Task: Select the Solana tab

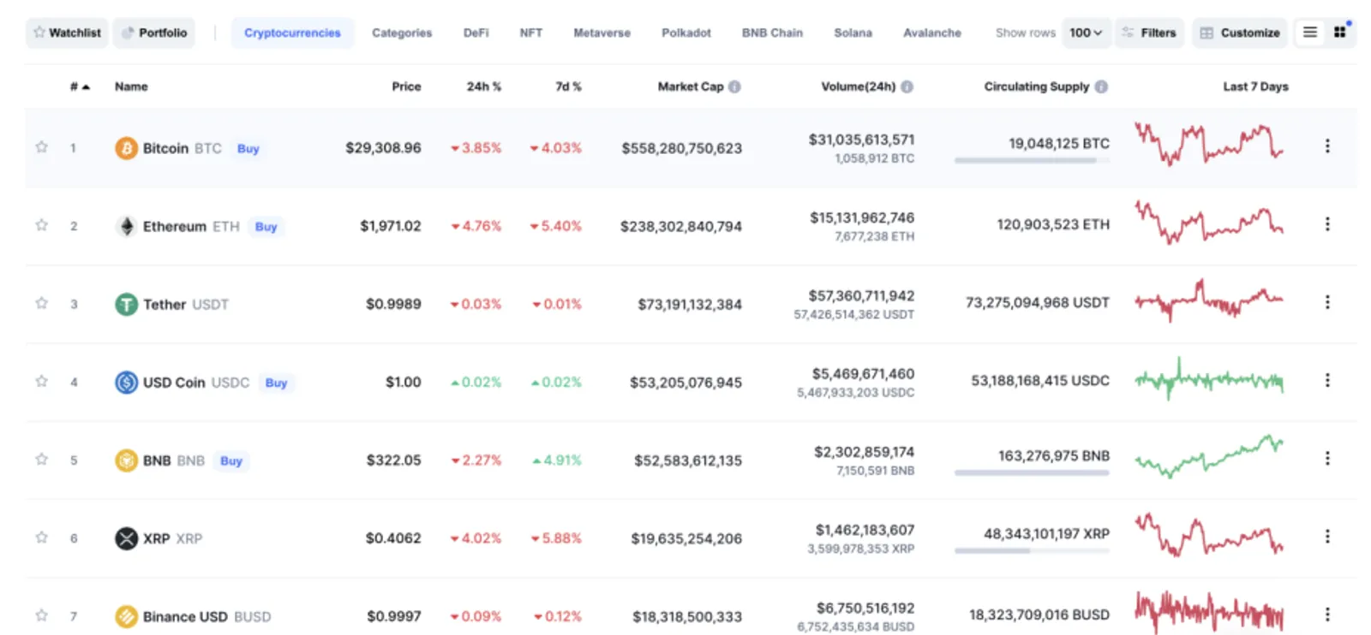Action: (x=853, y=33)
